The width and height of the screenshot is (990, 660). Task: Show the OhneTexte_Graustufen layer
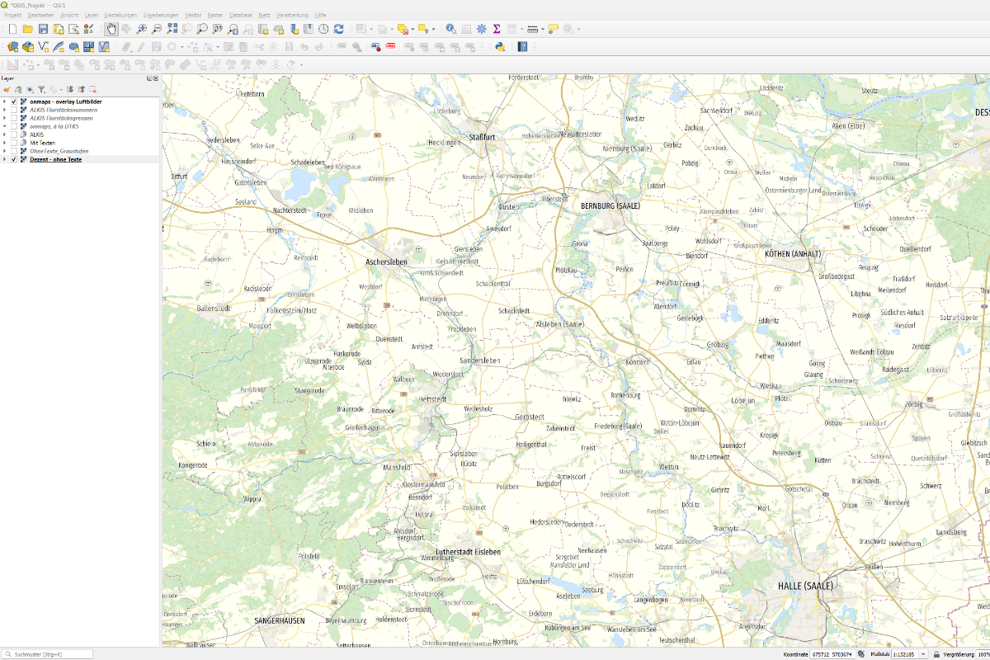(14, 150)
